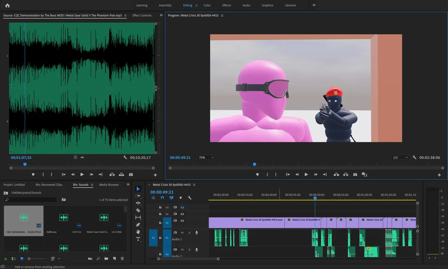Open Program Monitor zoom level 75% dropdown
Screen dimensions: 448x269
[206, 158]
